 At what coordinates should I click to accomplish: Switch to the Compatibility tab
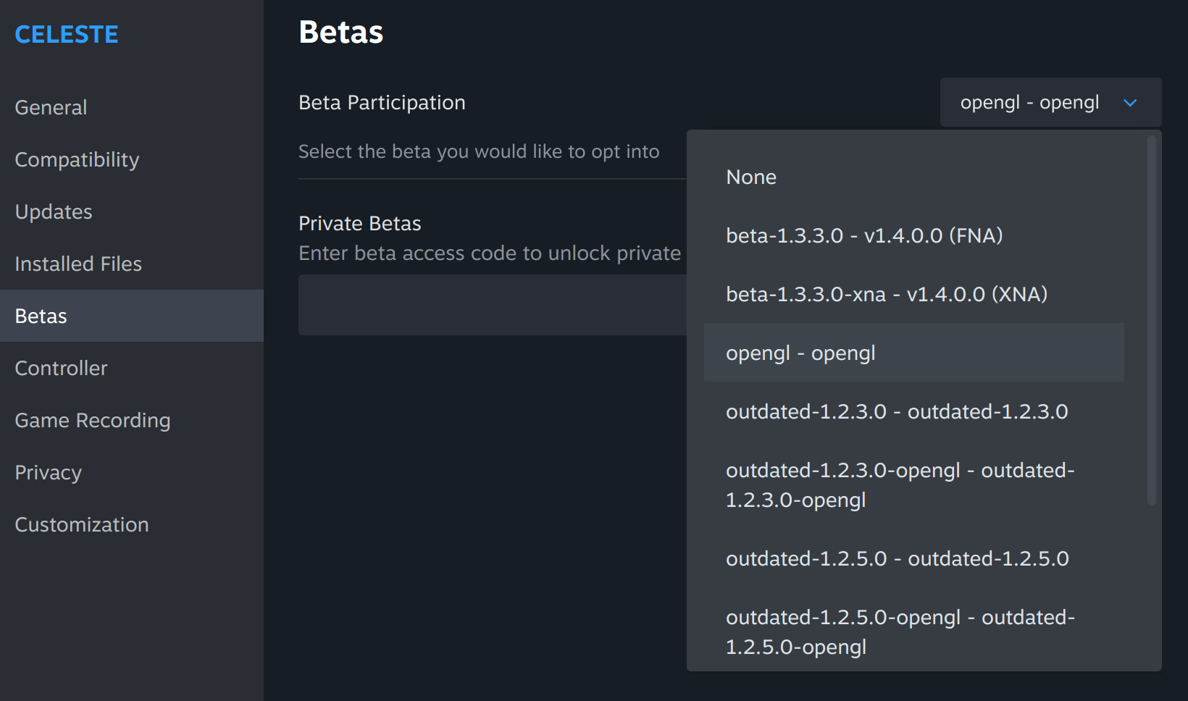[77, 160]
